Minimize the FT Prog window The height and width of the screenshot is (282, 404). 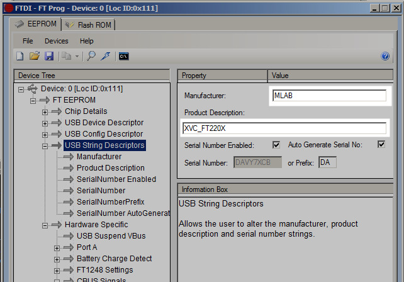tap(374, 8)
